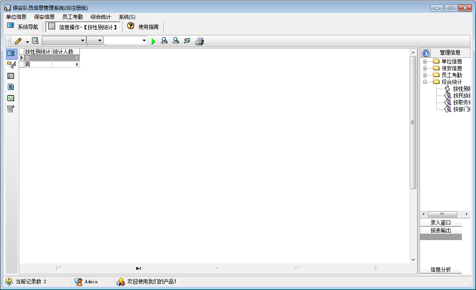The image size is (476, 290).
Task: Click the last-record navigator button
Action: pyautogui.click(x=138, y=269)
